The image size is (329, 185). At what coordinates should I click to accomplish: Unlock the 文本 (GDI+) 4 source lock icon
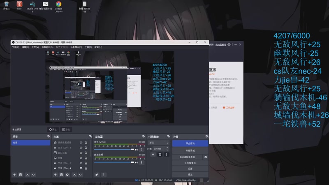86,168
